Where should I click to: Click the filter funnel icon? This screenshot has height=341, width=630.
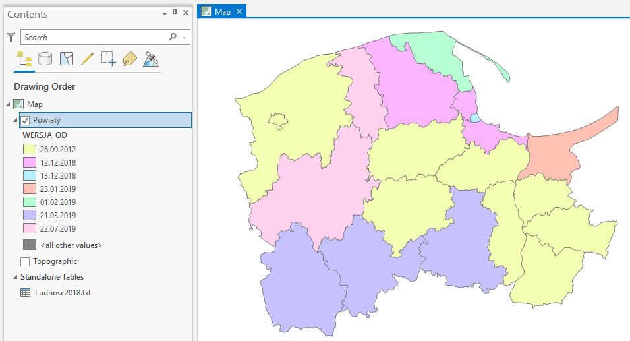coord(11,37)
